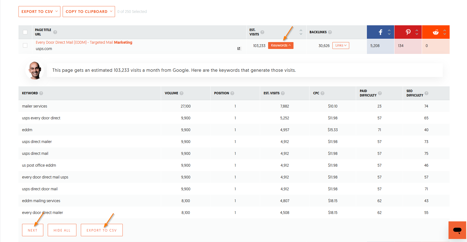The image size is (467, 242).
Task: Select the 'usps direct door mail' keyword
Action: click(x=40, y=189)
